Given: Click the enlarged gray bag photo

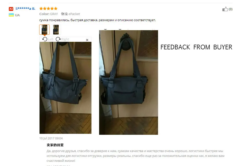Looking at the screenshot, I should pyautogui.click(x=65, y=88).
